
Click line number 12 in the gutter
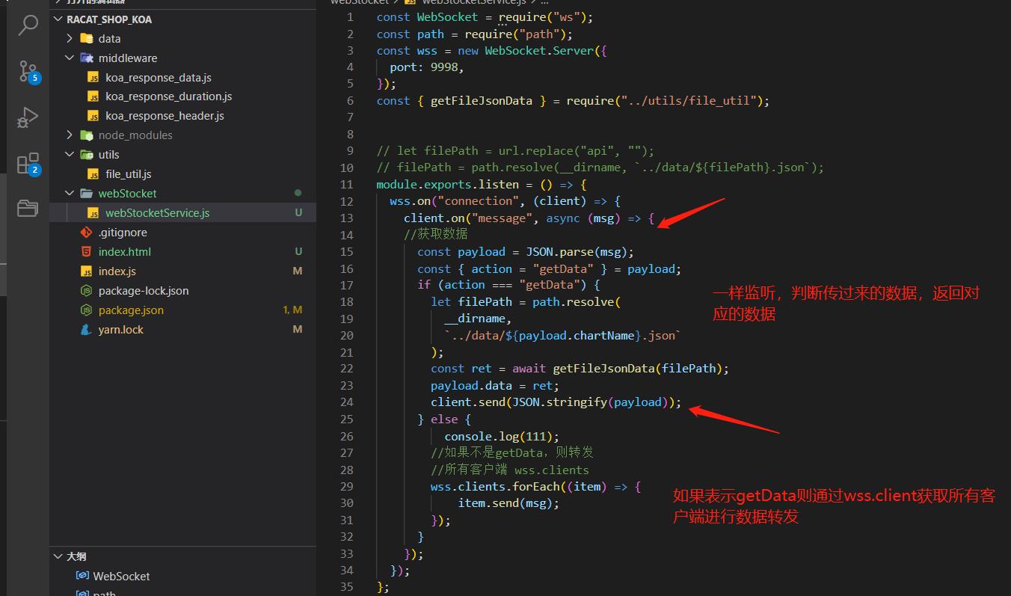tap(346, 201)
